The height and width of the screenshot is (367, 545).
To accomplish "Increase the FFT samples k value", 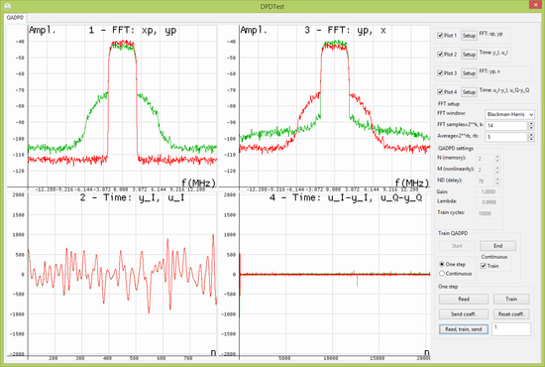I will 531,123.
